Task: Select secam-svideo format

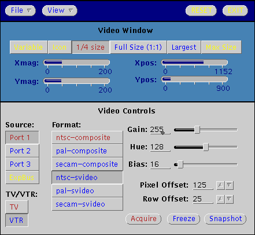Action: pos(87,204)
